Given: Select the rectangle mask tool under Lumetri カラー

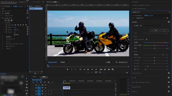Looking at the screenshot, I should click(x=9, y=20).
